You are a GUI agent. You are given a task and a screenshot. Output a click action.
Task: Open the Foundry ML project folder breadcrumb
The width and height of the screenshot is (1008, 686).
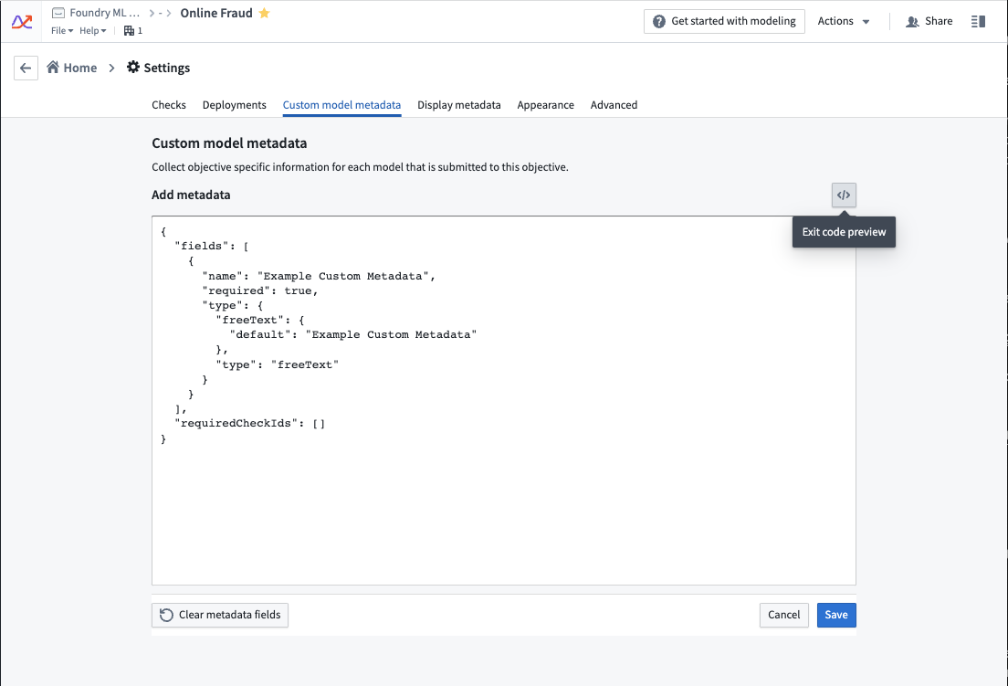click(x=95, y=13)
